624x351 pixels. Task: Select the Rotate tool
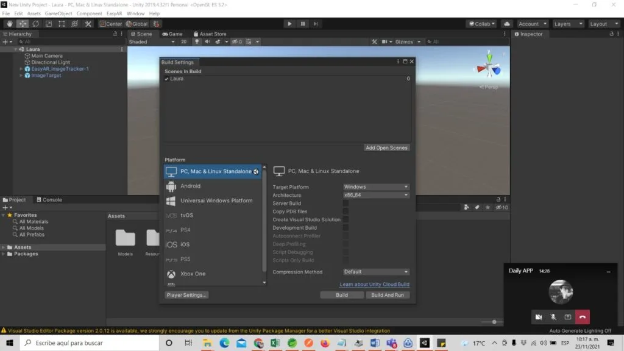click(36, 24)
